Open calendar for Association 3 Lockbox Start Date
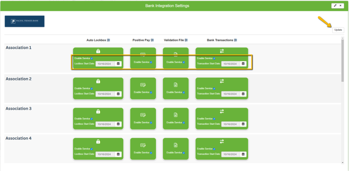349x171 pixels. [x=118, y=124]
